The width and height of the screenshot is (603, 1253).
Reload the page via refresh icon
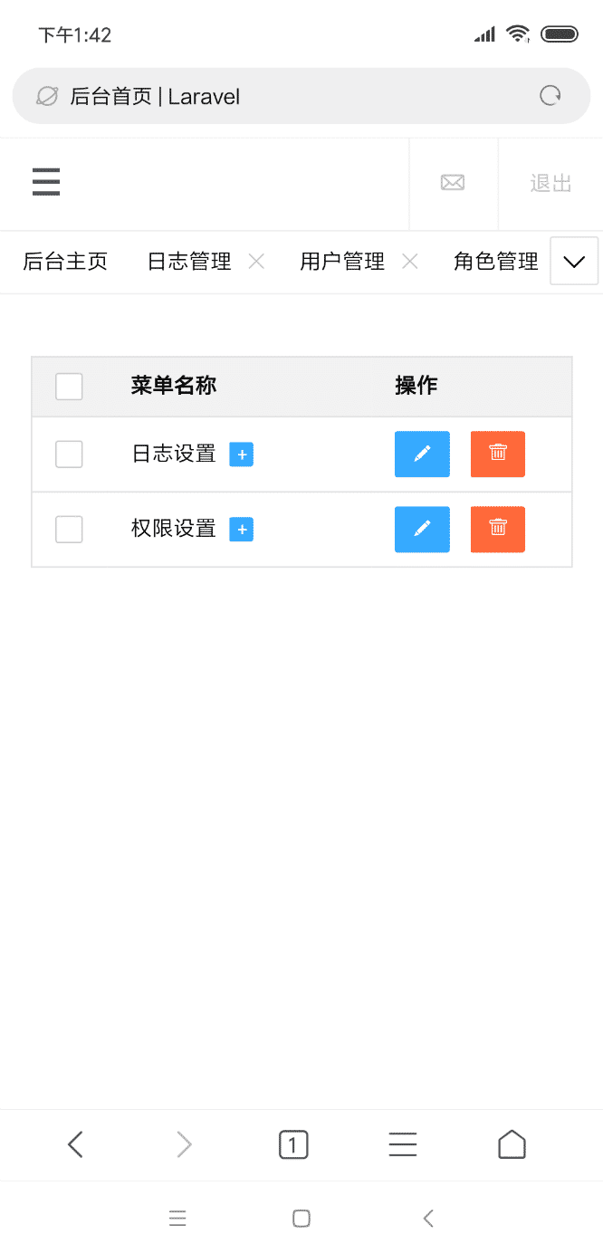pyautogui.click(x=550, y=96)
